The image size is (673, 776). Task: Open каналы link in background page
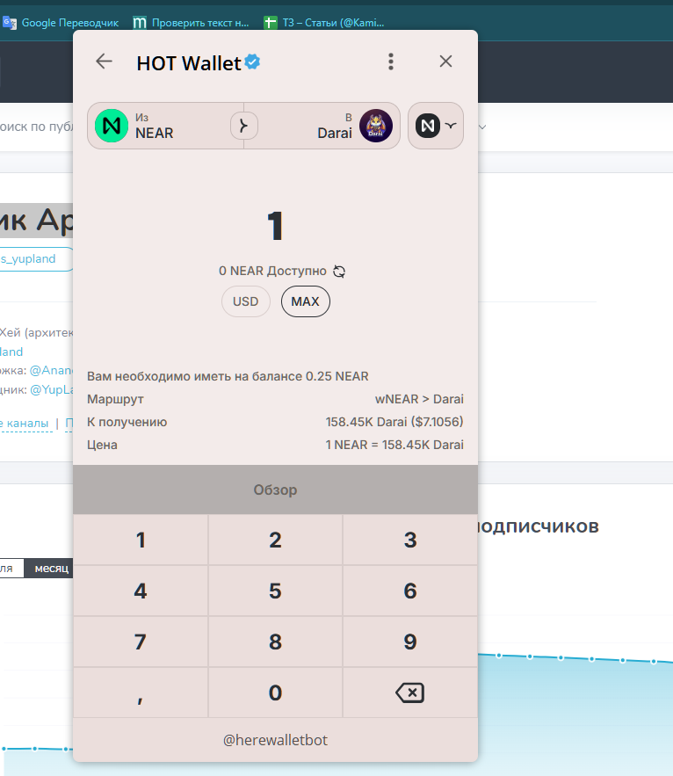[26, 424]
